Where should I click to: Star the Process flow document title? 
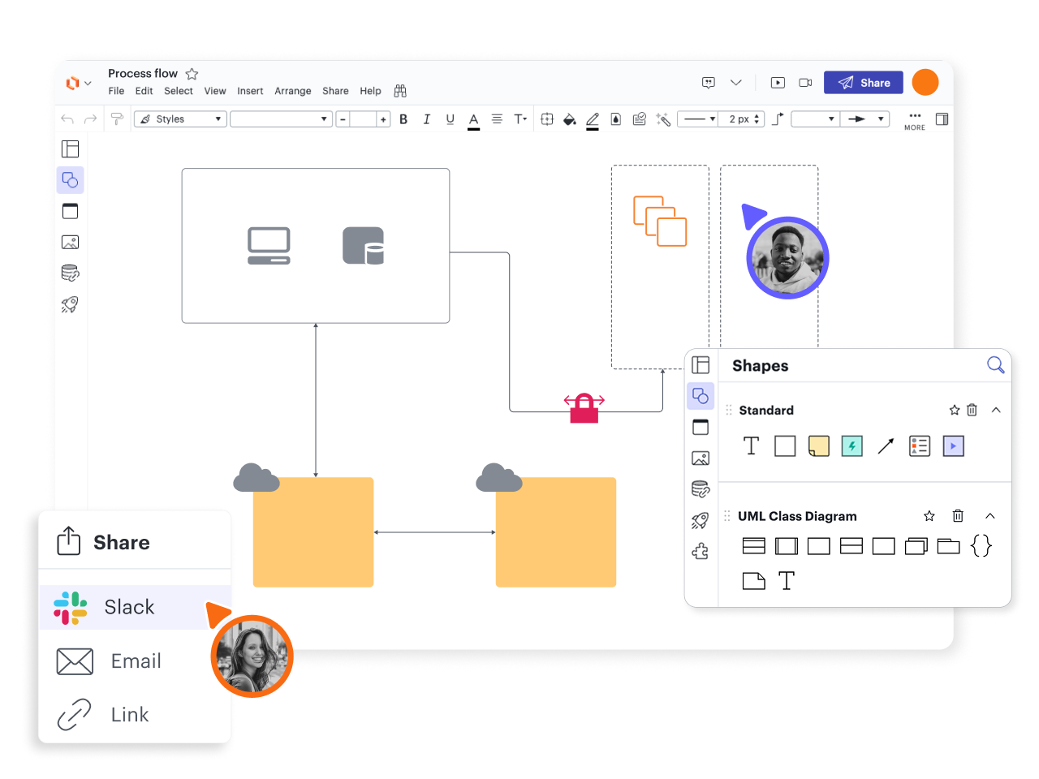192,74
